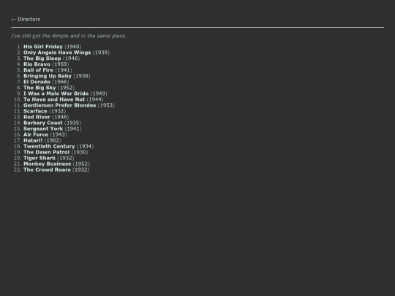Open Gentlemen Prefer Blondes entry

(60, 105)
